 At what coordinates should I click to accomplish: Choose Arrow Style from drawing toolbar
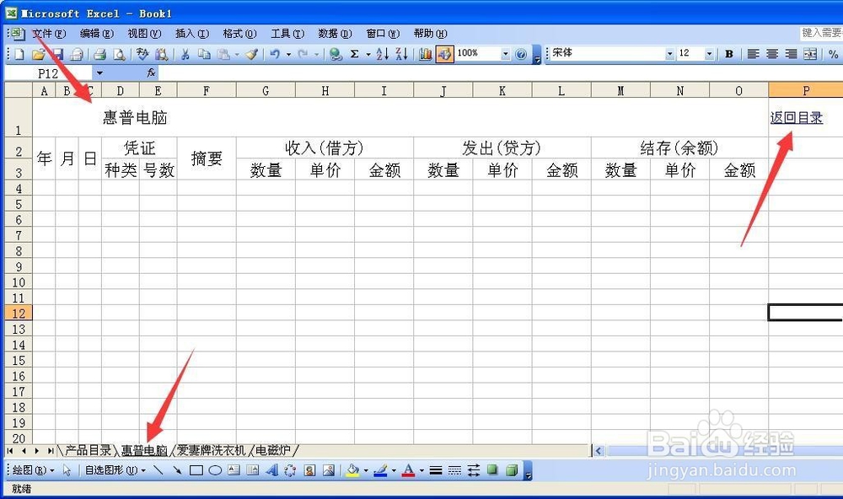(474, 470)
